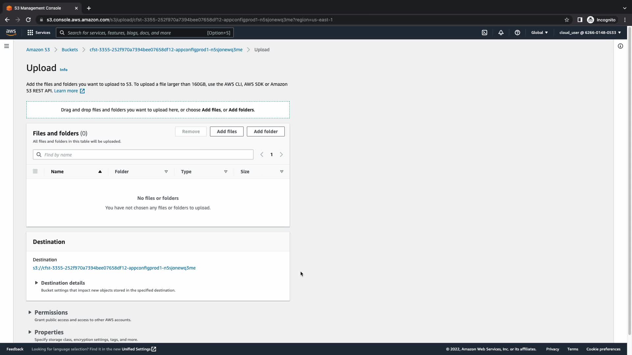The image size is (632, 355).
Task: Open the notifications bell icon
Action: (501, 33)
